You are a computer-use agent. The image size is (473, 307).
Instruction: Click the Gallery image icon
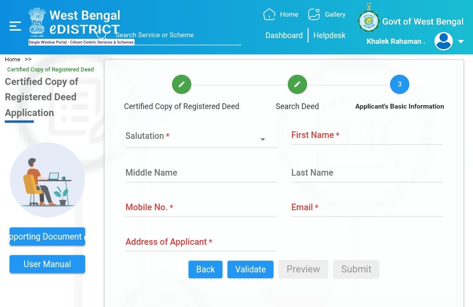(314, 14)
